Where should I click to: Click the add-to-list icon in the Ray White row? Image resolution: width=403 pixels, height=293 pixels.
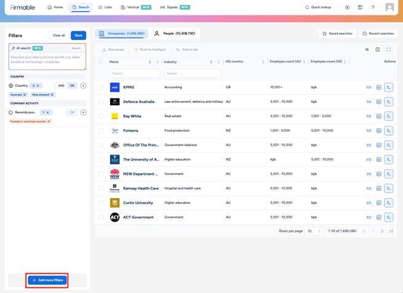389,116
